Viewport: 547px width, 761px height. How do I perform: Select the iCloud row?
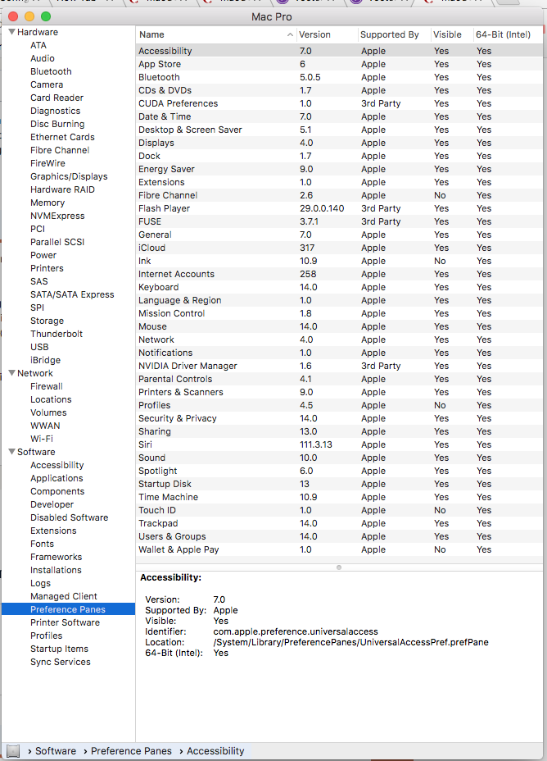tap(339, 248)
